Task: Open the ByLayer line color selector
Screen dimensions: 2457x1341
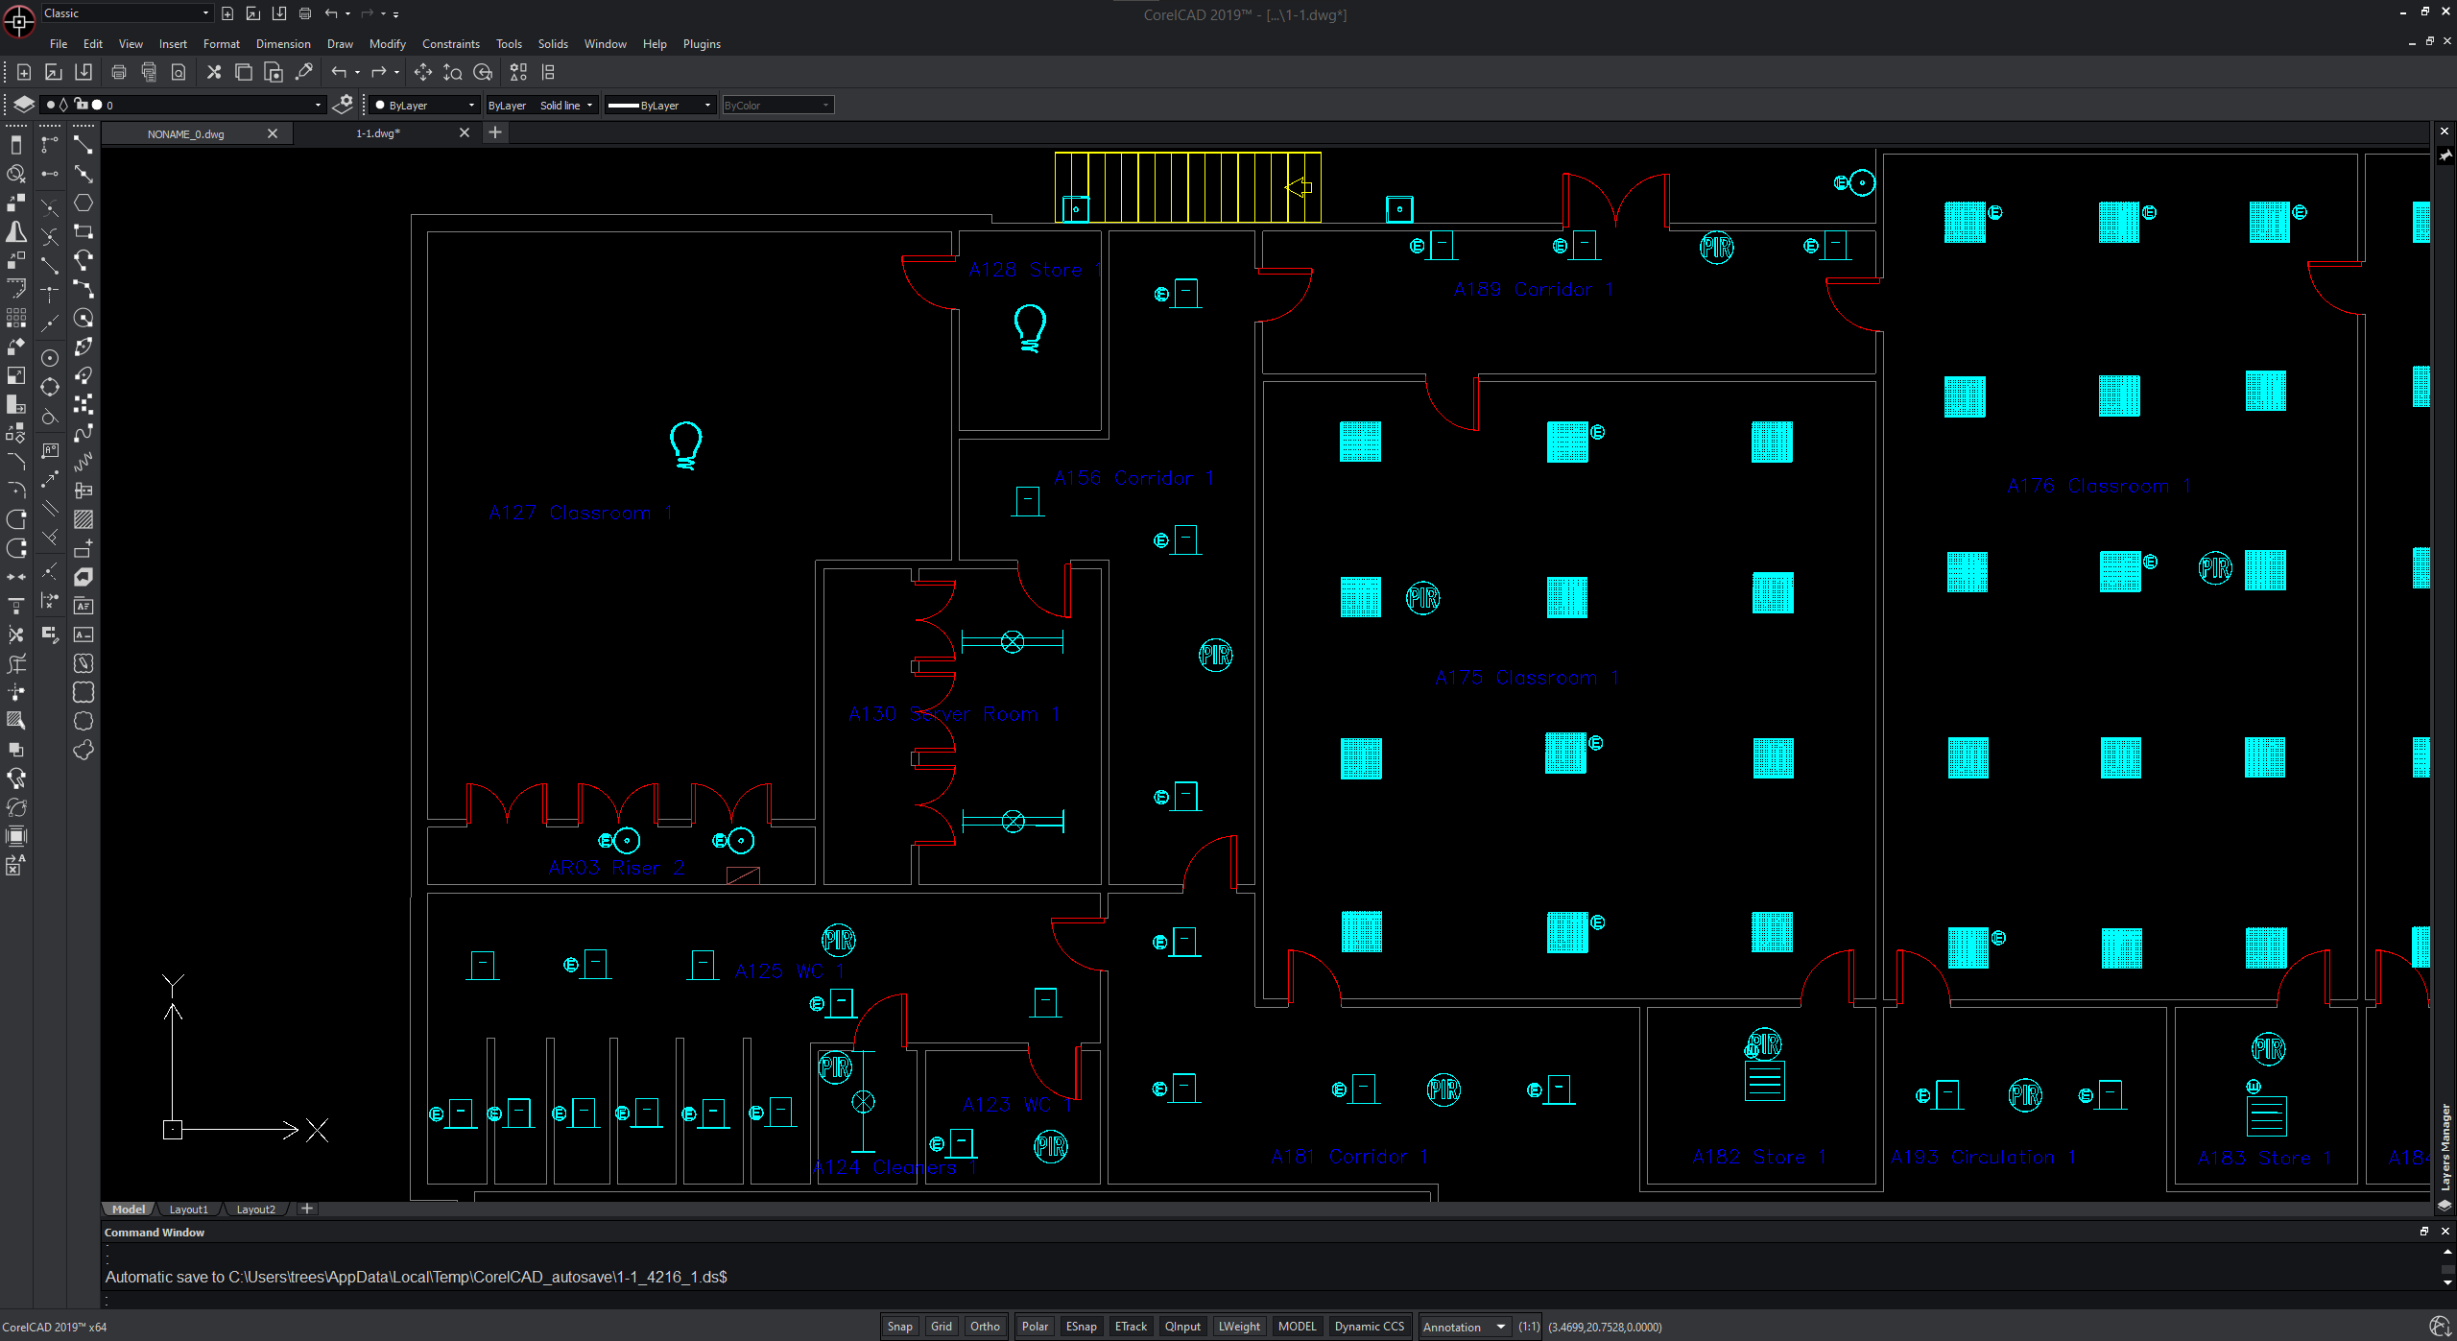Action: 425,106
